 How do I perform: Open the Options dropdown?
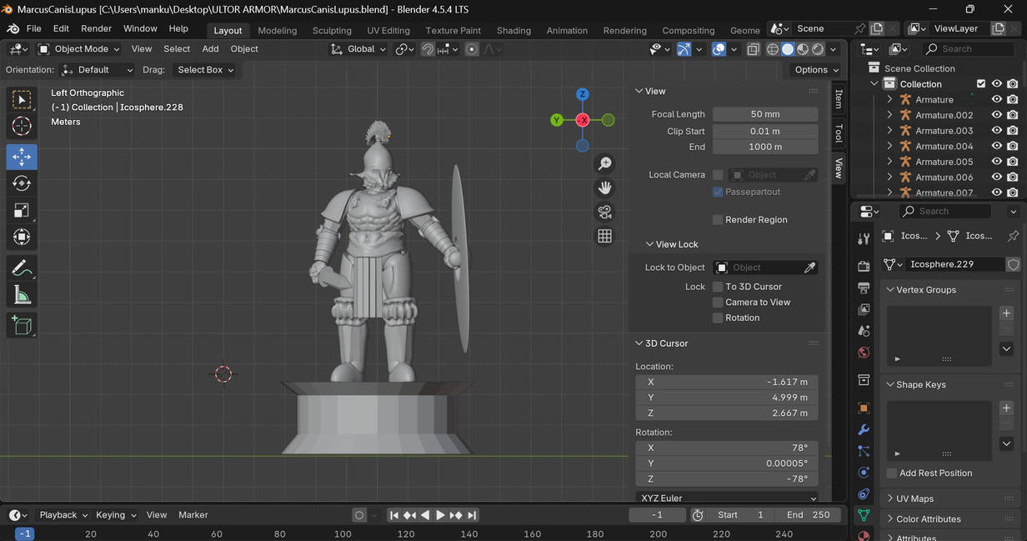(x=817, y=70)
